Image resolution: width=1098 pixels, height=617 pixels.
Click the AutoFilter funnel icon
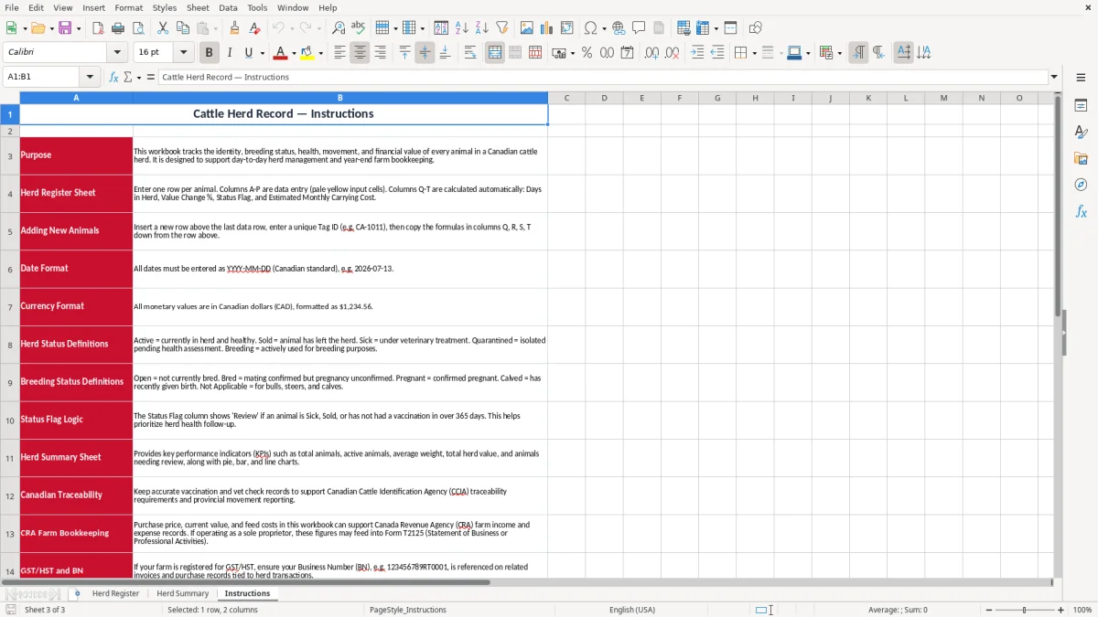(501, 28)
